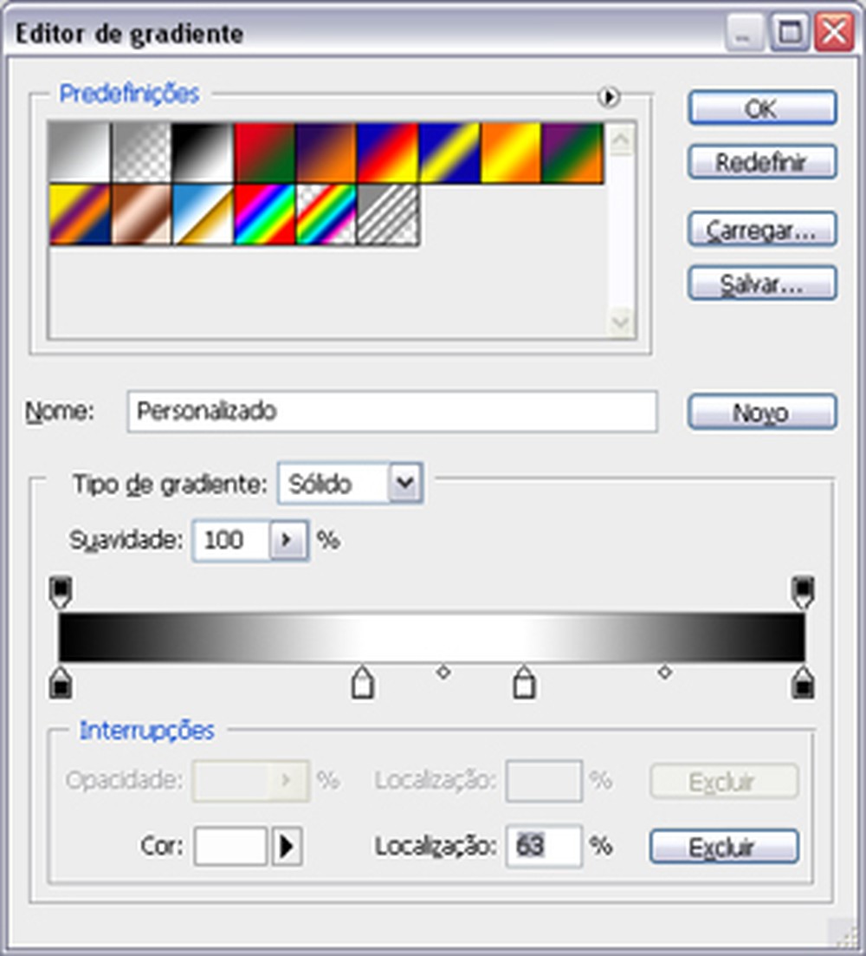This screenshot has width=866, height=956.
Task: Open the Tipo de gradiente dropdown
Action: (404, 485)
